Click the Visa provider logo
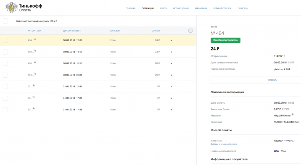 (x=276, y=151)
